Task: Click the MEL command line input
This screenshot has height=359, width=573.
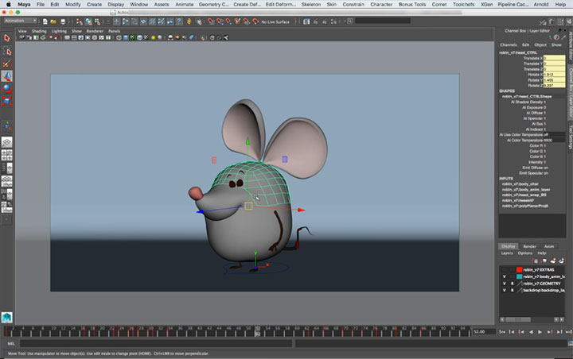Action: (x=156, y=343)
